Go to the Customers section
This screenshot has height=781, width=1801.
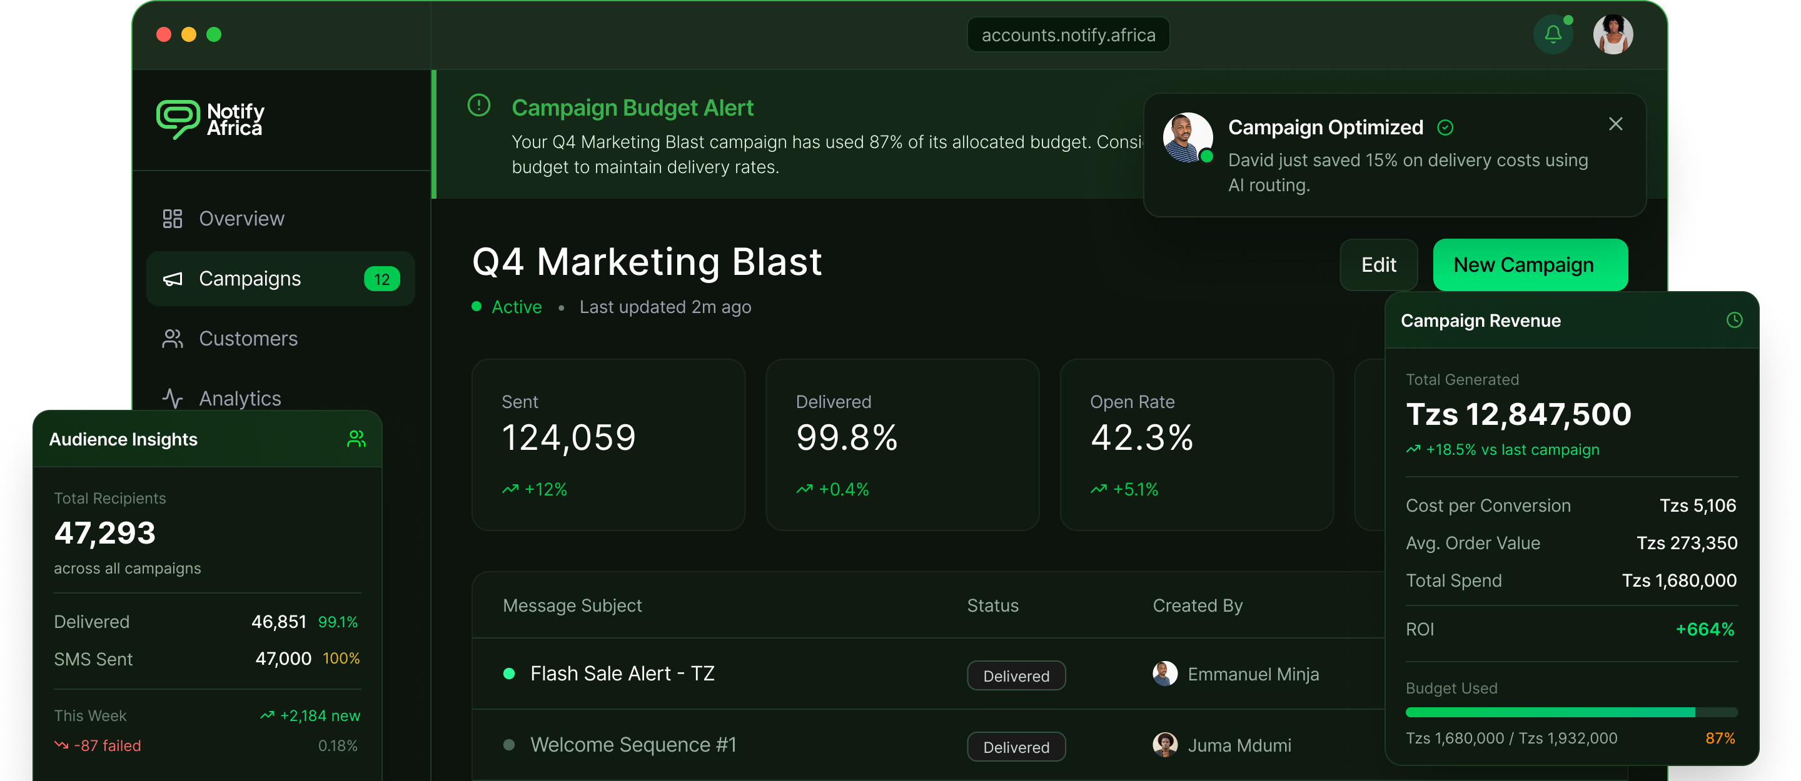point(248,339)
